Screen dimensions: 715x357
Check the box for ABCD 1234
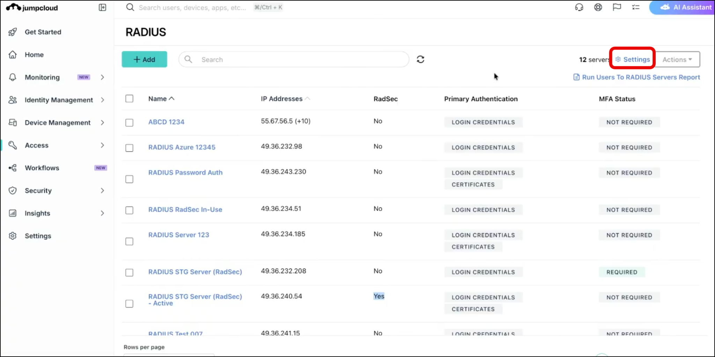point(129,123)
